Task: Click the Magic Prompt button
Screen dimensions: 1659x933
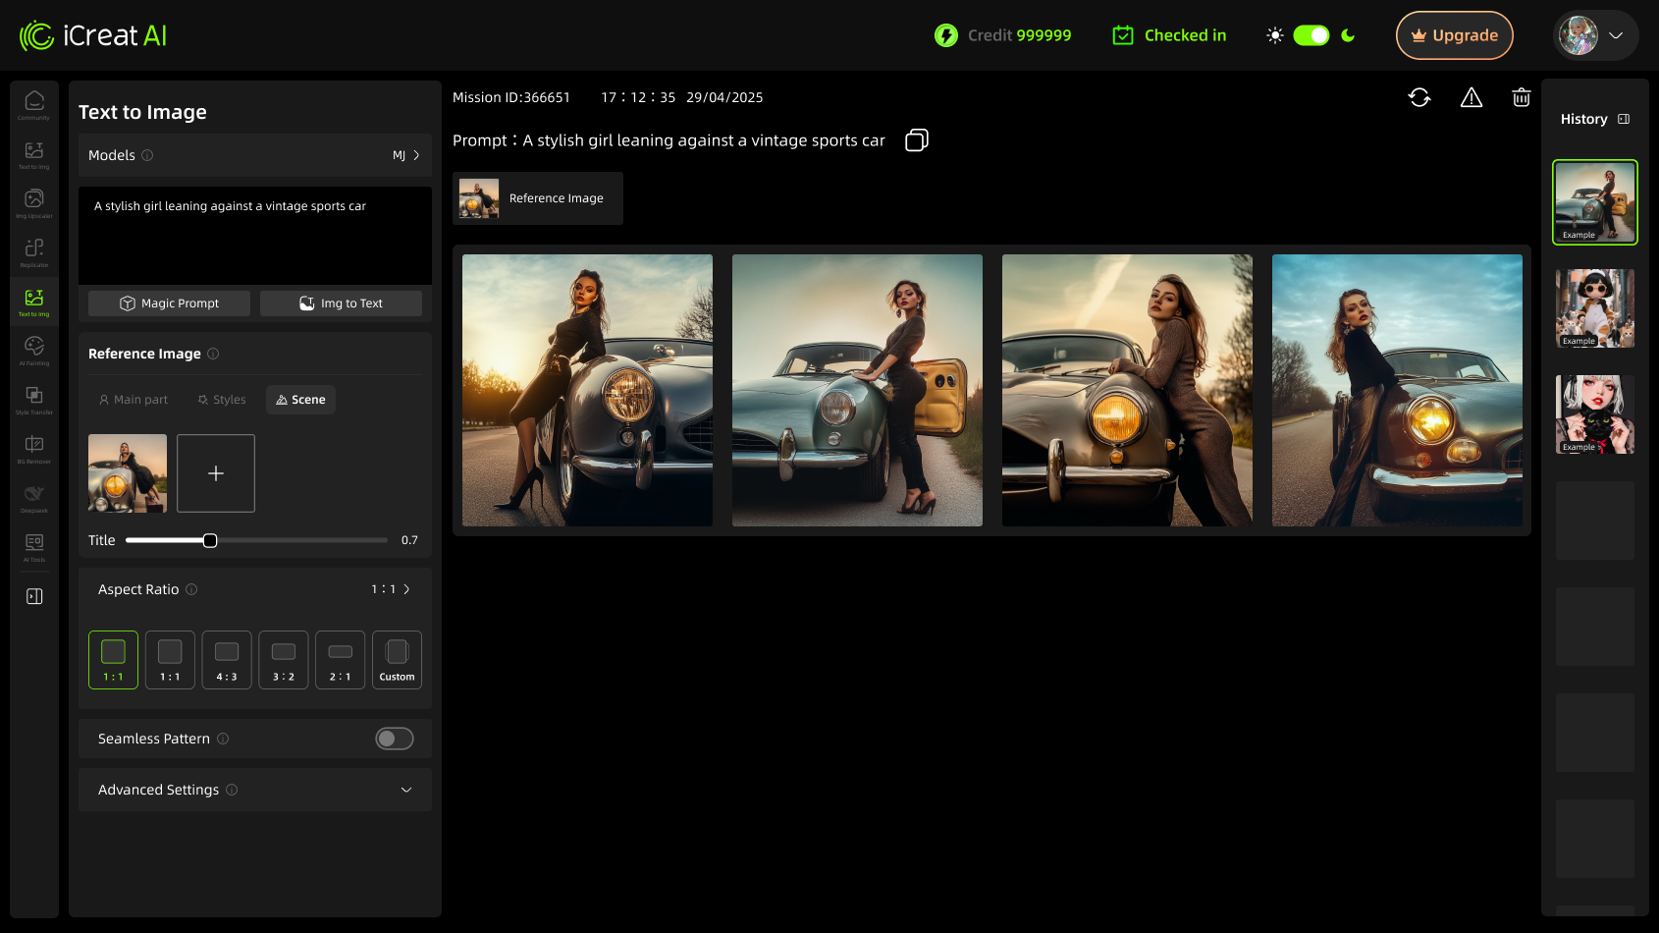Action: point(168,302)
